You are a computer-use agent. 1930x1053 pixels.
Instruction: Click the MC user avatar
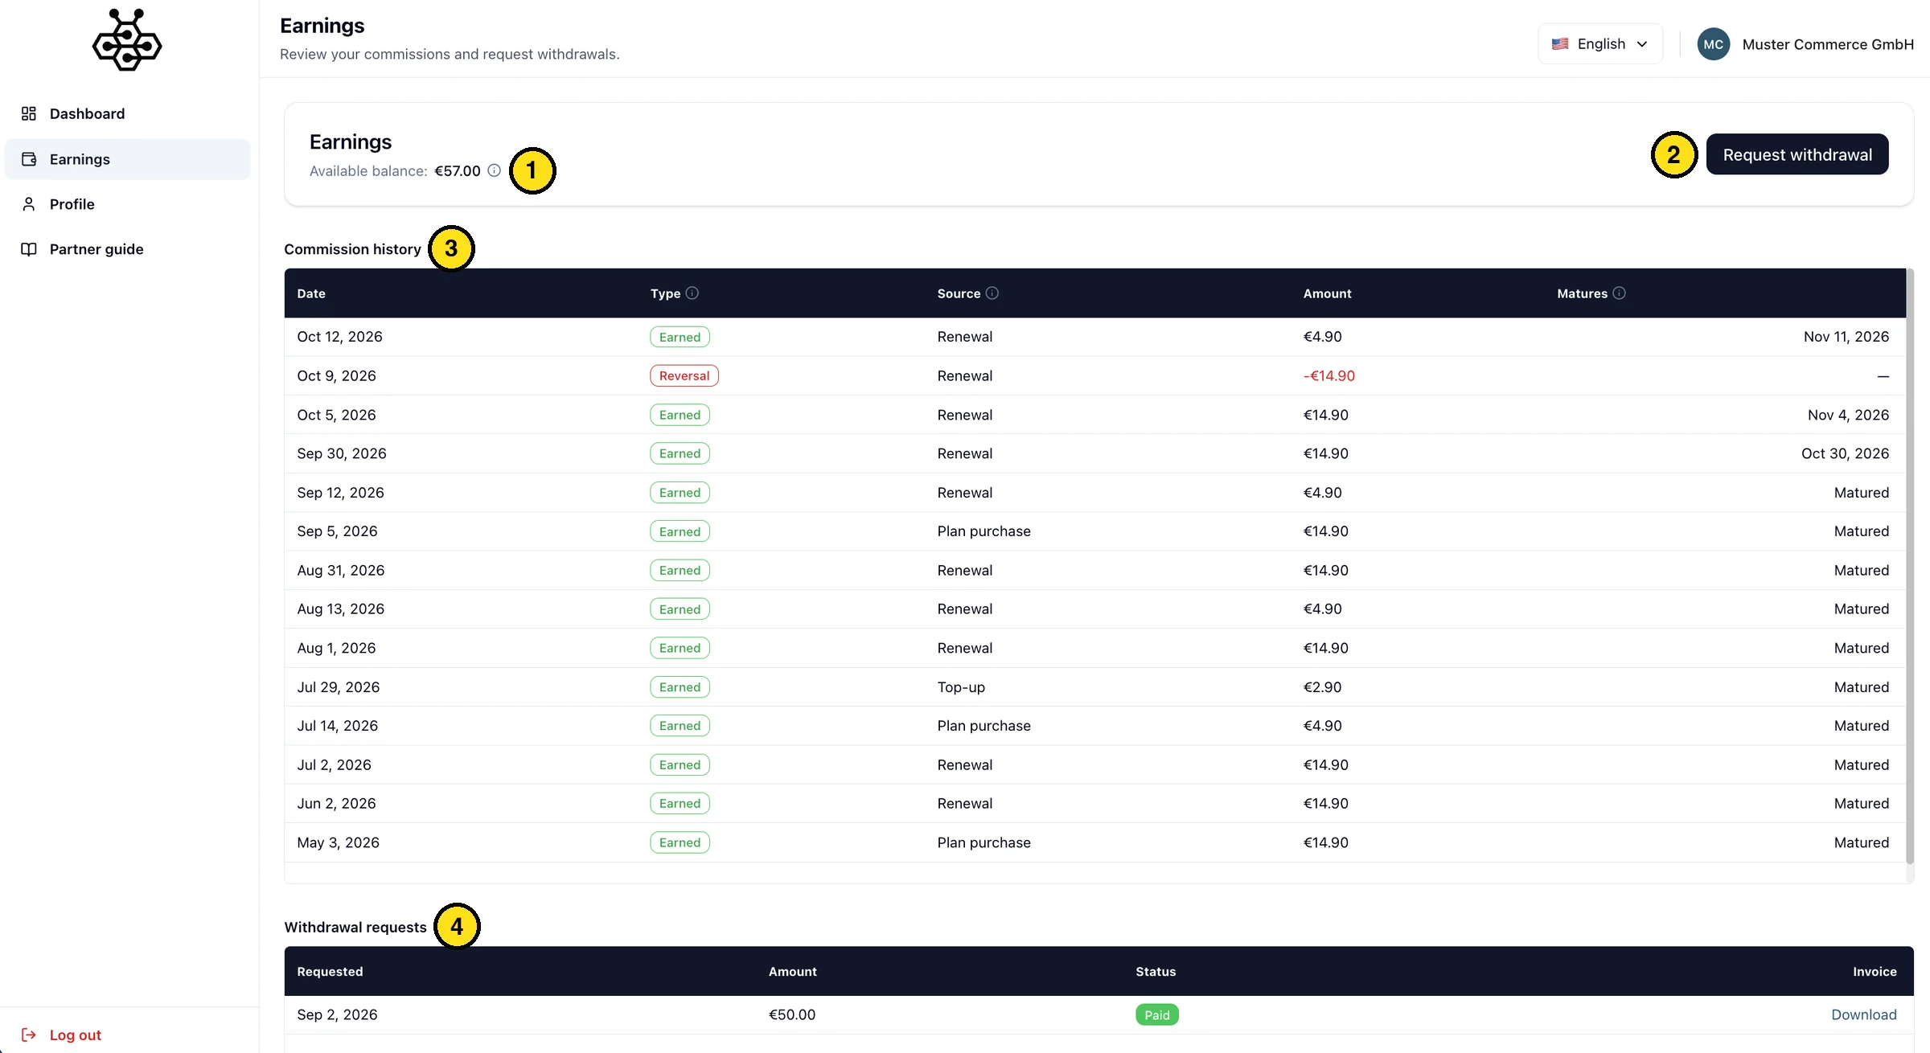point(1714,44)
